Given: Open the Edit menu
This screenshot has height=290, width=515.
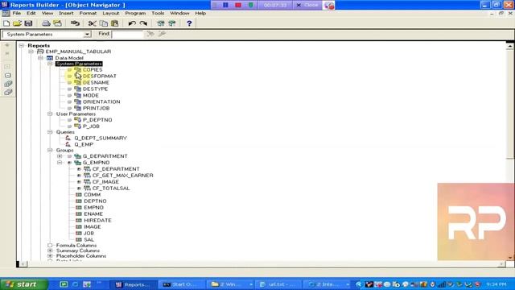Looking at the screenshot, I should click(31, 13).
